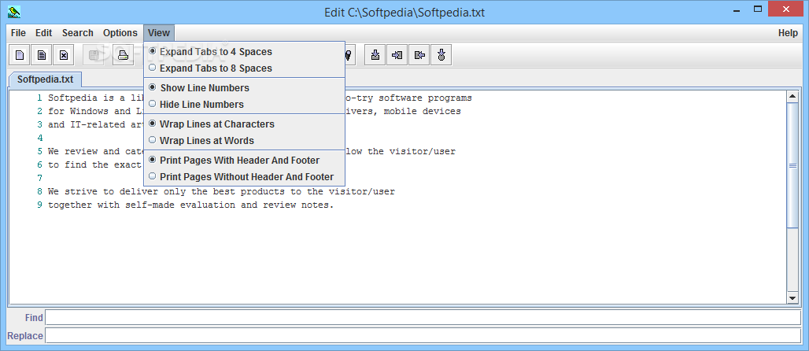Click line number 1 in the gutter

click(x=39, y=98)
